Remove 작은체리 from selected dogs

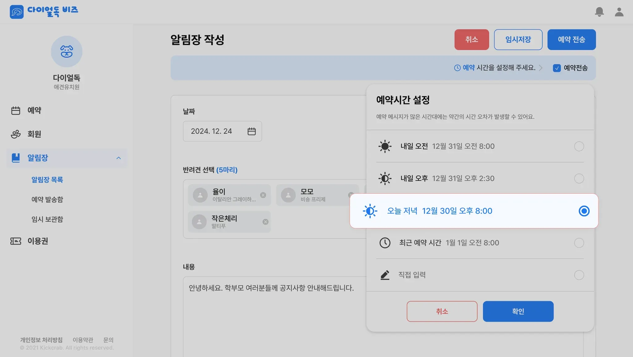coord(266,222)
